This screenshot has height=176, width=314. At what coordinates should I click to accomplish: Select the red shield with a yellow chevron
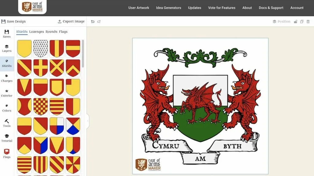(73, 68)
